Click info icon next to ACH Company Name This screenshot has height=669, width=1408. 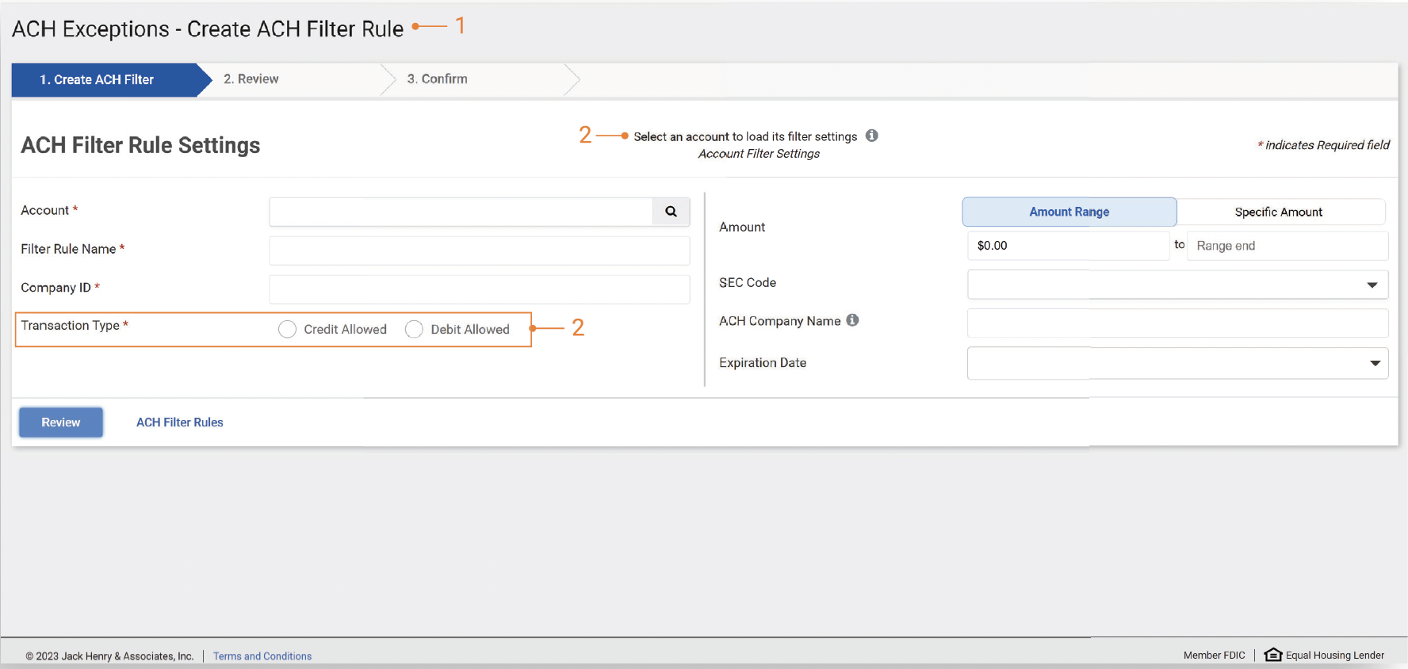[852, 320]
